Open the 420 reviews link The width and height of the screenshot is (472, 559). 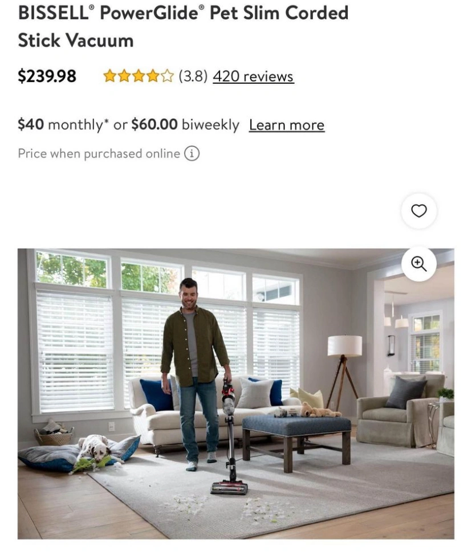click(253, 76)
